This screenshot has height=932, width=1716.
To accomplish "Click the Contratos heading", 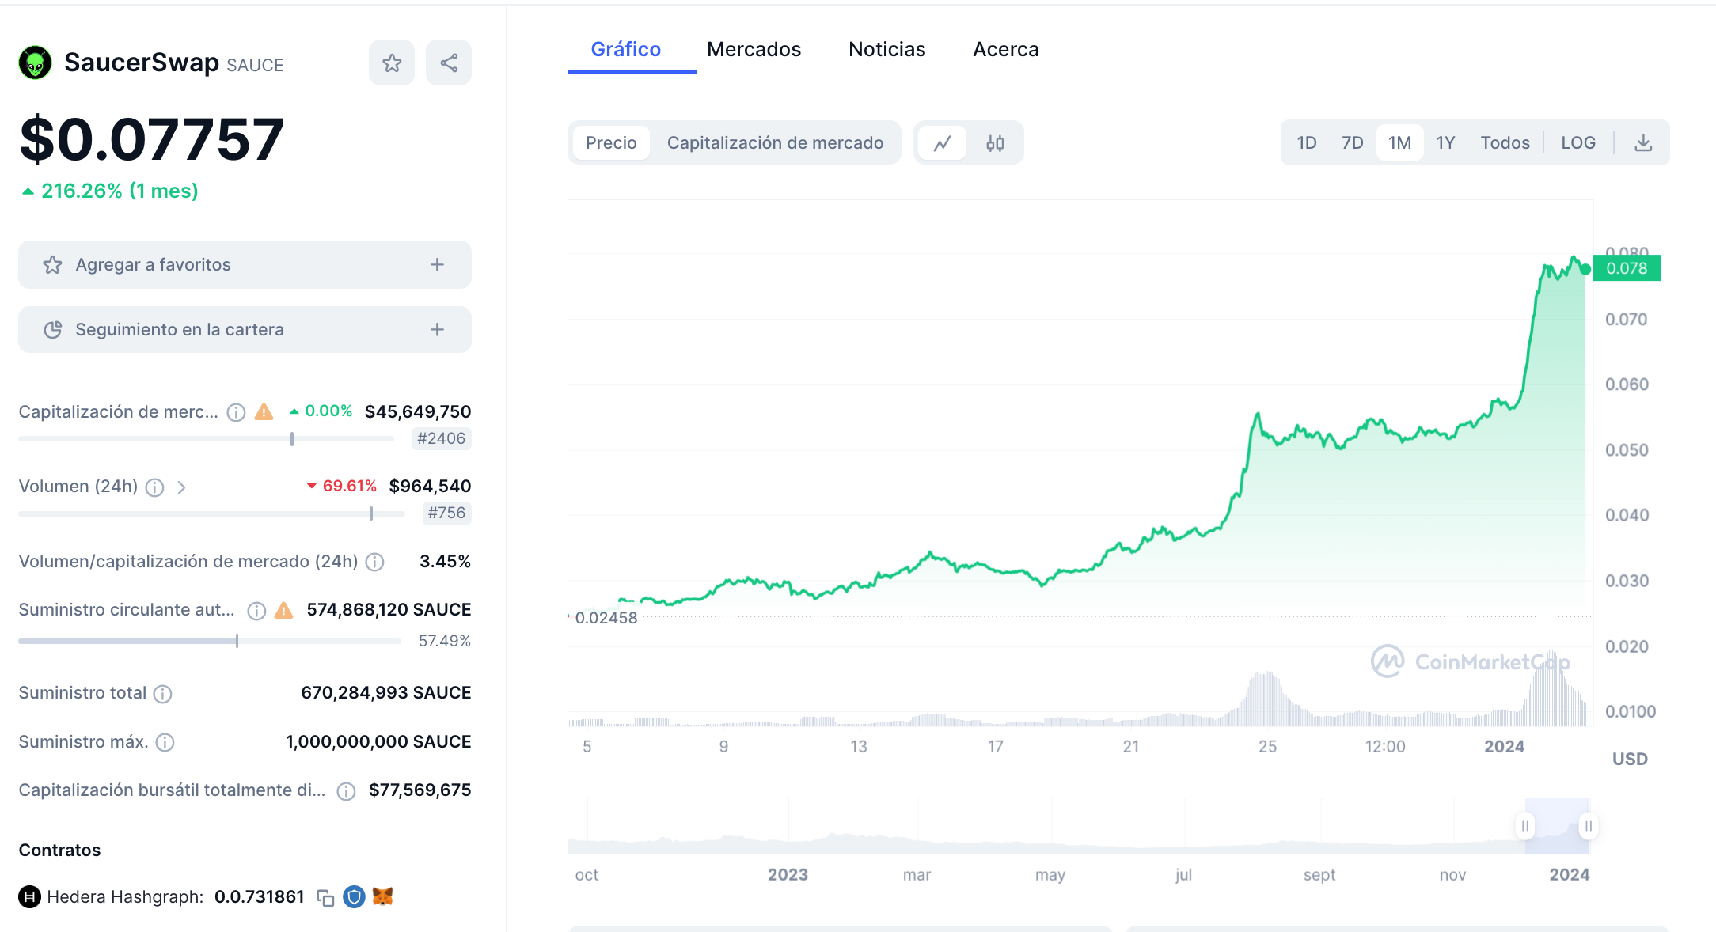I will click(x=59, y=851).
